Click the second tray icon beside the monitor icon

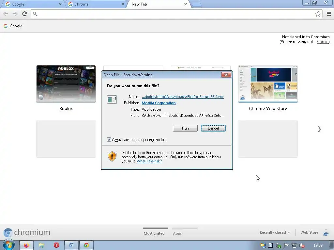tap(270, 245)
